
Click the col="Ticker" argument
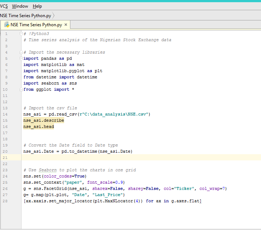tap(179, 188)
